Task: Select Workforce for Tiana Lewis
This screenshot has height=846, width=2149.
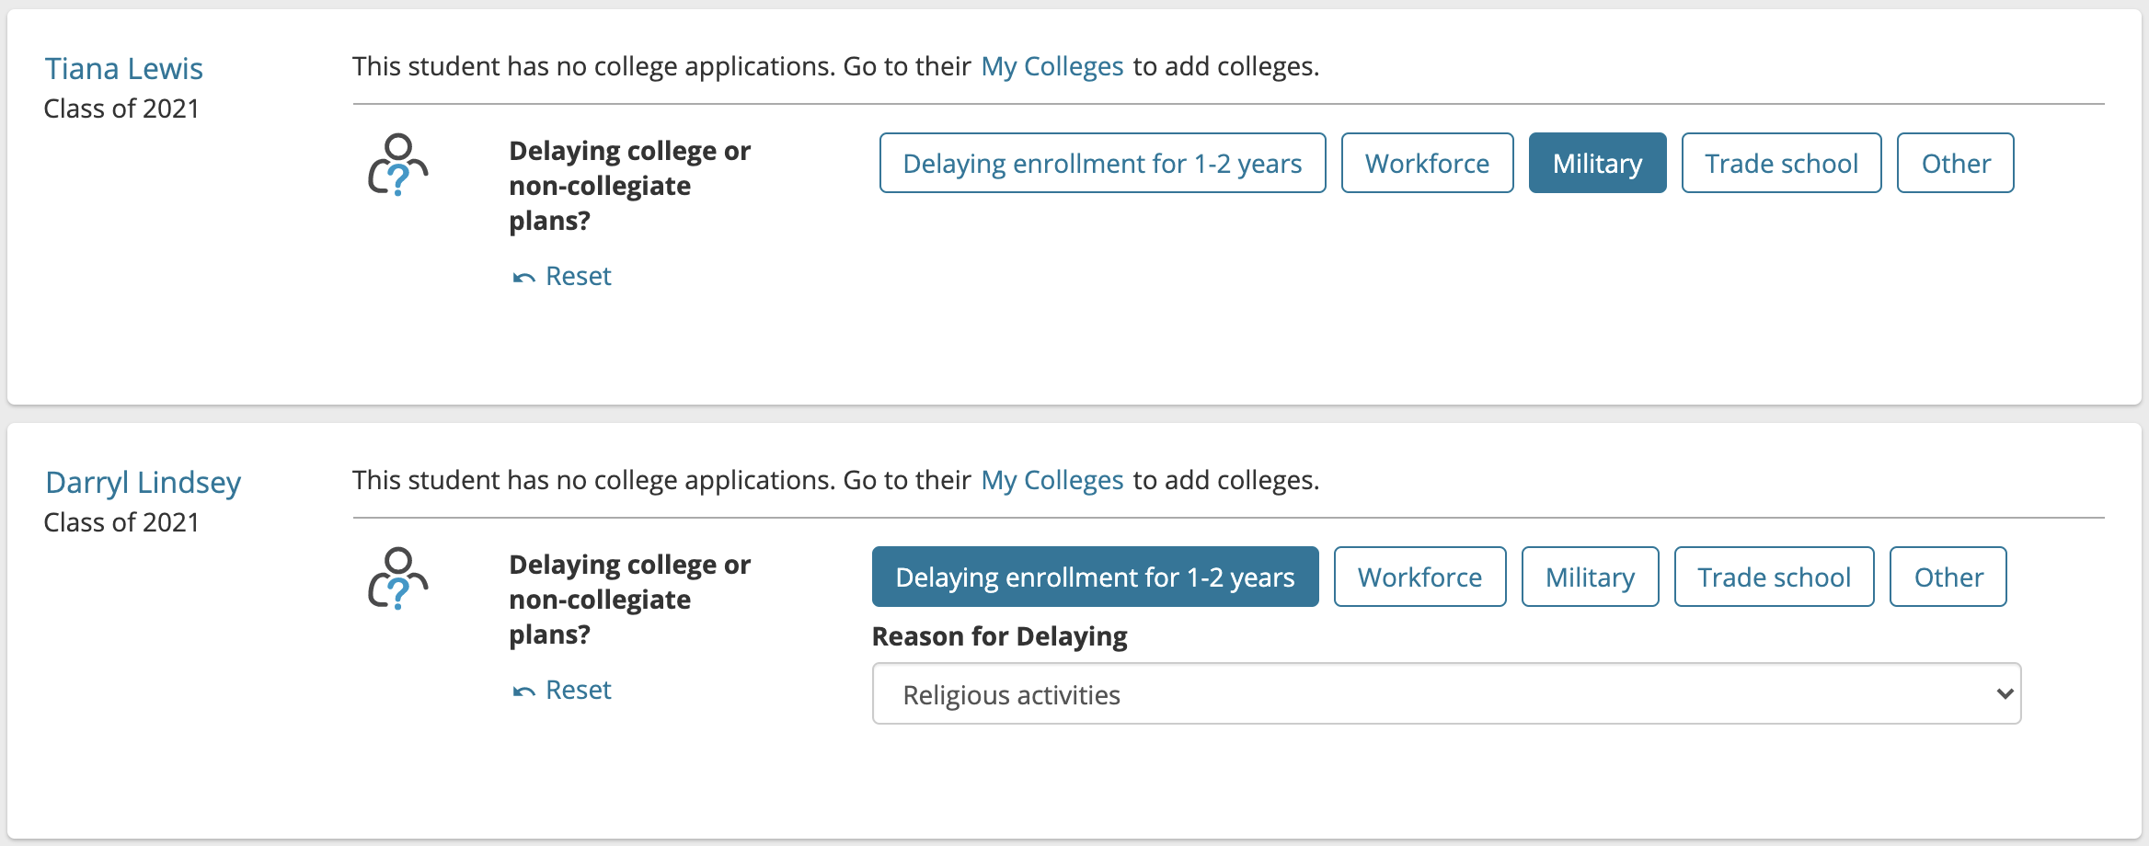Action: pyautogui.click(x=1427, y=163)
